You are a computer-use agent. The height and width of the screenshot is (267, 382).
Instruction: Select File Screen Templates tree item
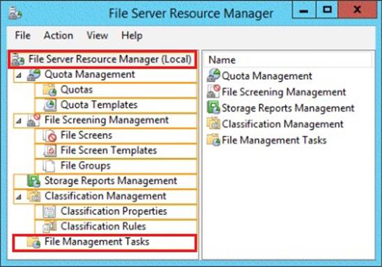(109, 151)
